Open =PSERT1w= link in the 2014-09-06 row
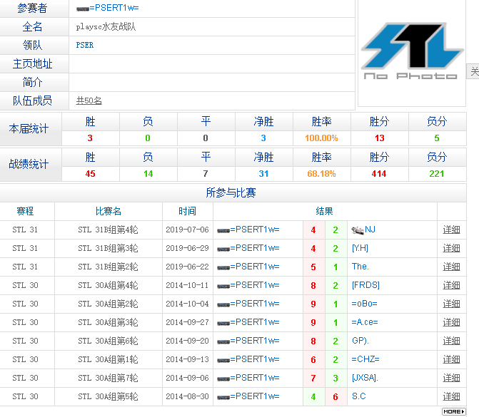 pos(255,378)
